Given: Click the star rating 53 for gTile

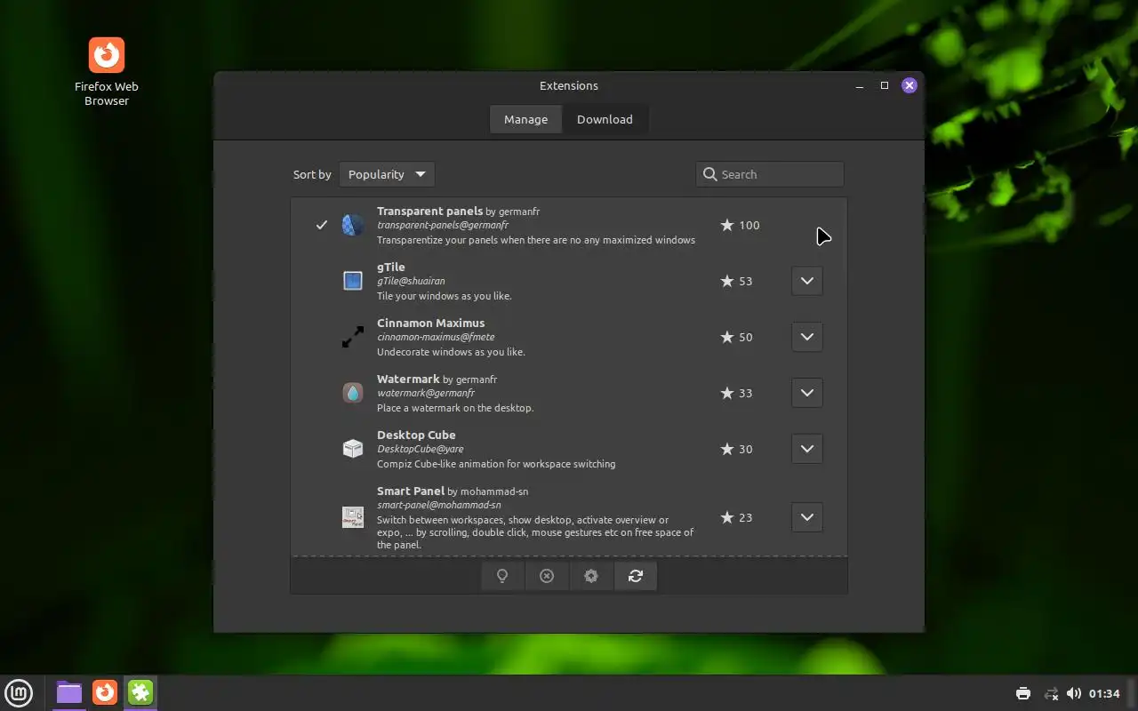Looking at the screenshot, I should click(x=736, y=281).
